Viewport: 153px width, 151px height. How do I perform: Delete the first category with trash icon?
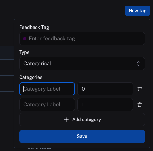tap(140, 89)
